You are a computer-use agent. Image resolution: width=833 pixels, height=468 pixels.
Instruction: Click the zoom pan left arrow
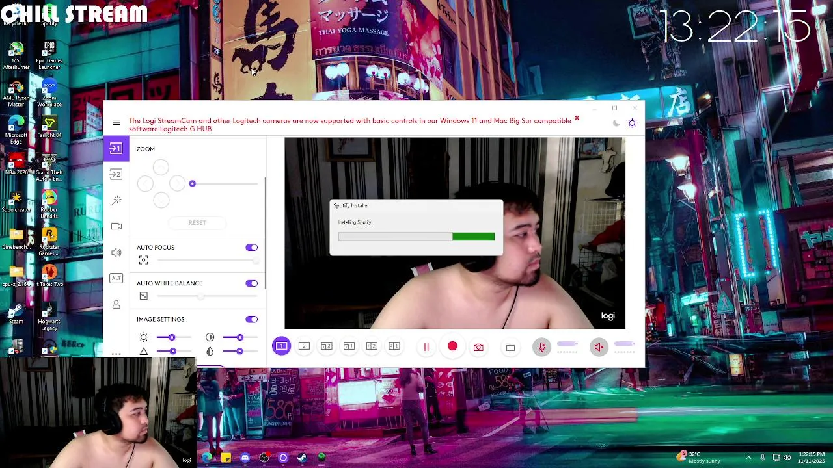(145, 183)
